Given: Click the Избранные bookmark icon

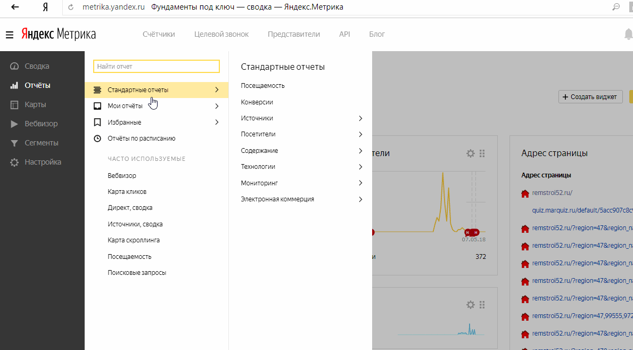Looking at the screenshot, I should pyautogui.click(x=97, y=122).
